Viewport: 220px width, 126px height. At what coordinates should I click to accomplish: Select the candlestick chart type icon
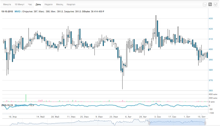click(x=210, y=4)
